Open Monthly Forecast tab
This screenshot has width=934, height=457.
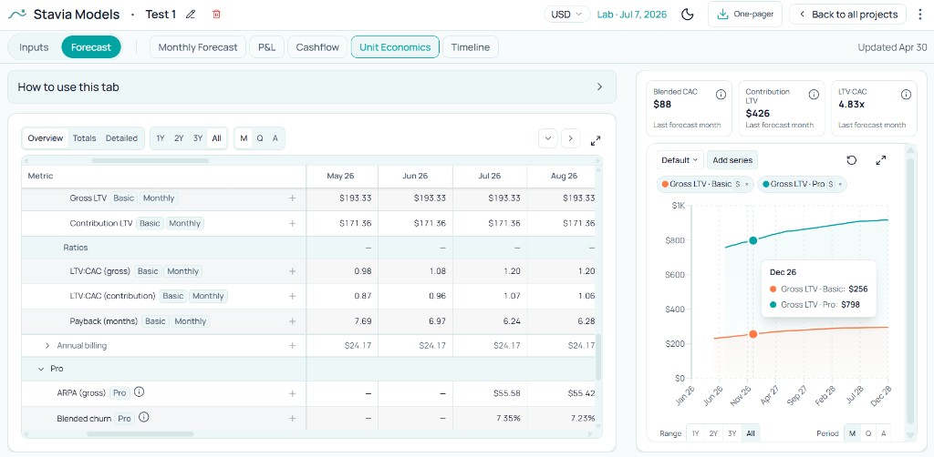tap(198, 47)
